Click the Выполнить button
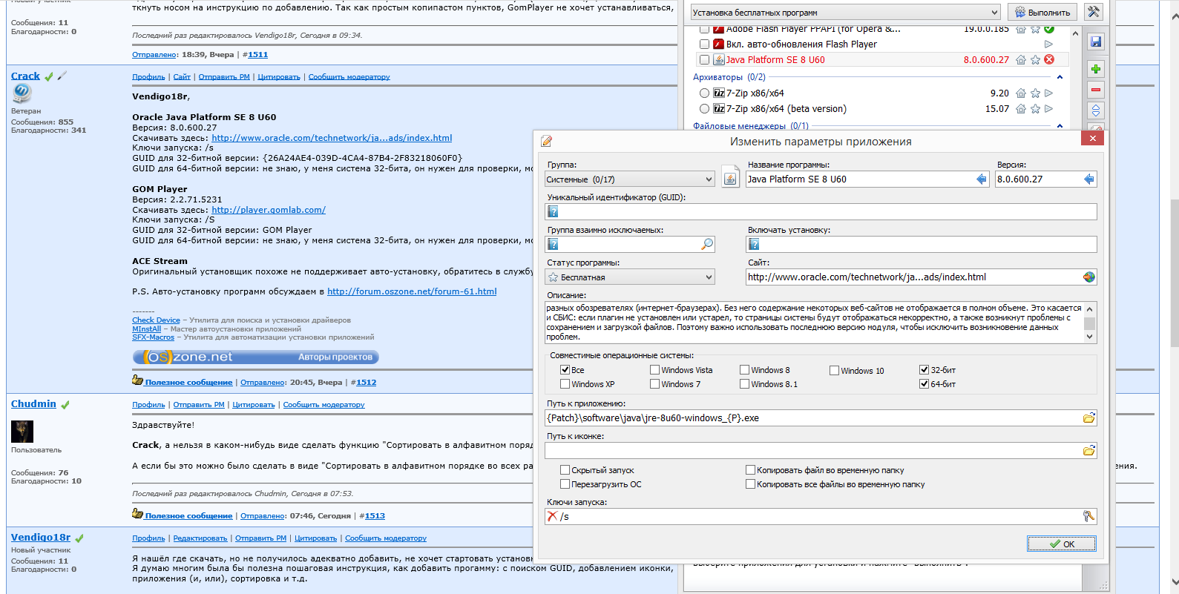This screenshot has height=594, width=1179. [x=1042, y=13]
